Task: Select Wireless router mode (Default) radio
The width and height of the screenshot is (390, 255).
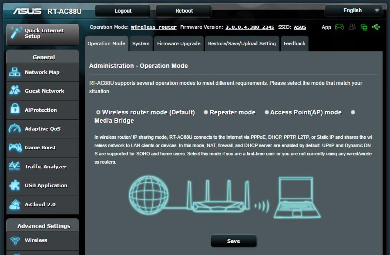Action: point(98,112)
